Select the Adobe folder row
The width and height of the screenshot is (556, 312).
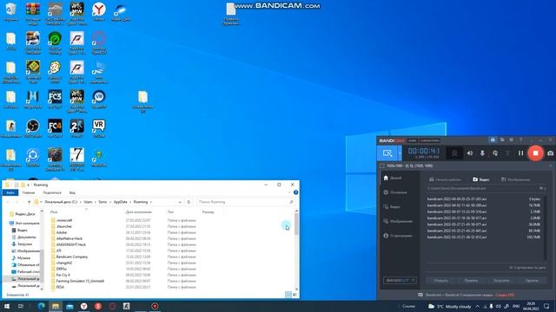click(x=124, y=232)
